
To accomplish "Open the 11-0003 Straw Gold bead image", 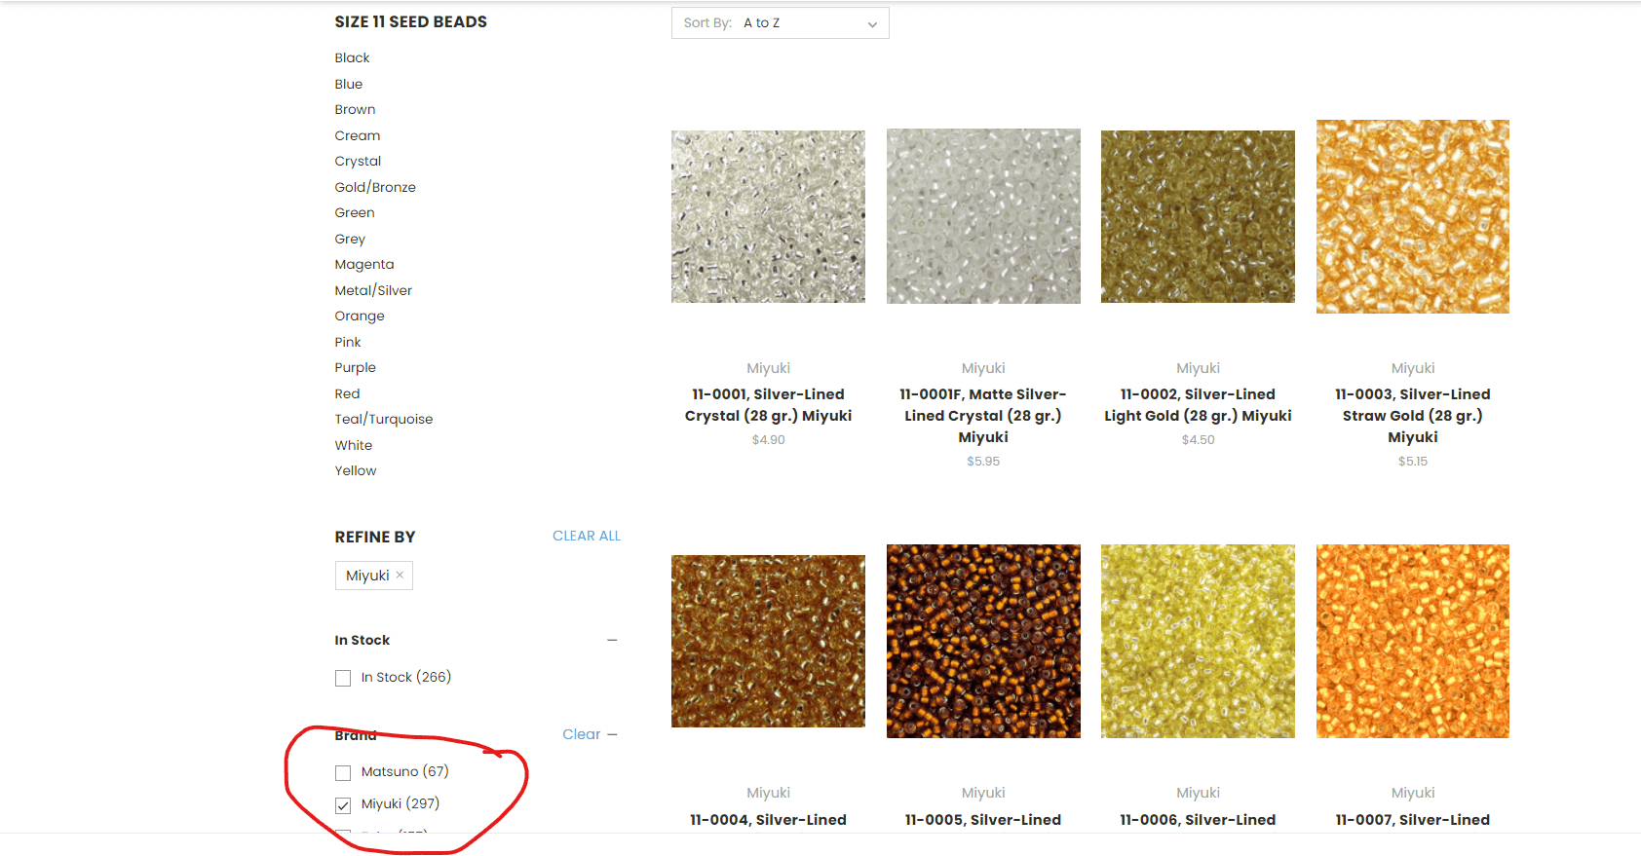I will pyautogui.click(x=1413, y=216).
